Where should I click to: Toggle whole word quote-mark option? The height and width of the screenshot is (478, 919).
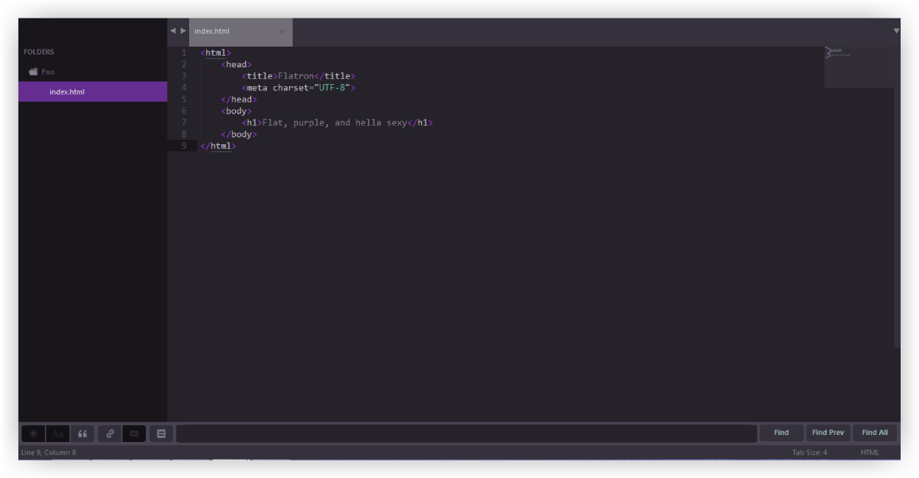pos(83,434)
